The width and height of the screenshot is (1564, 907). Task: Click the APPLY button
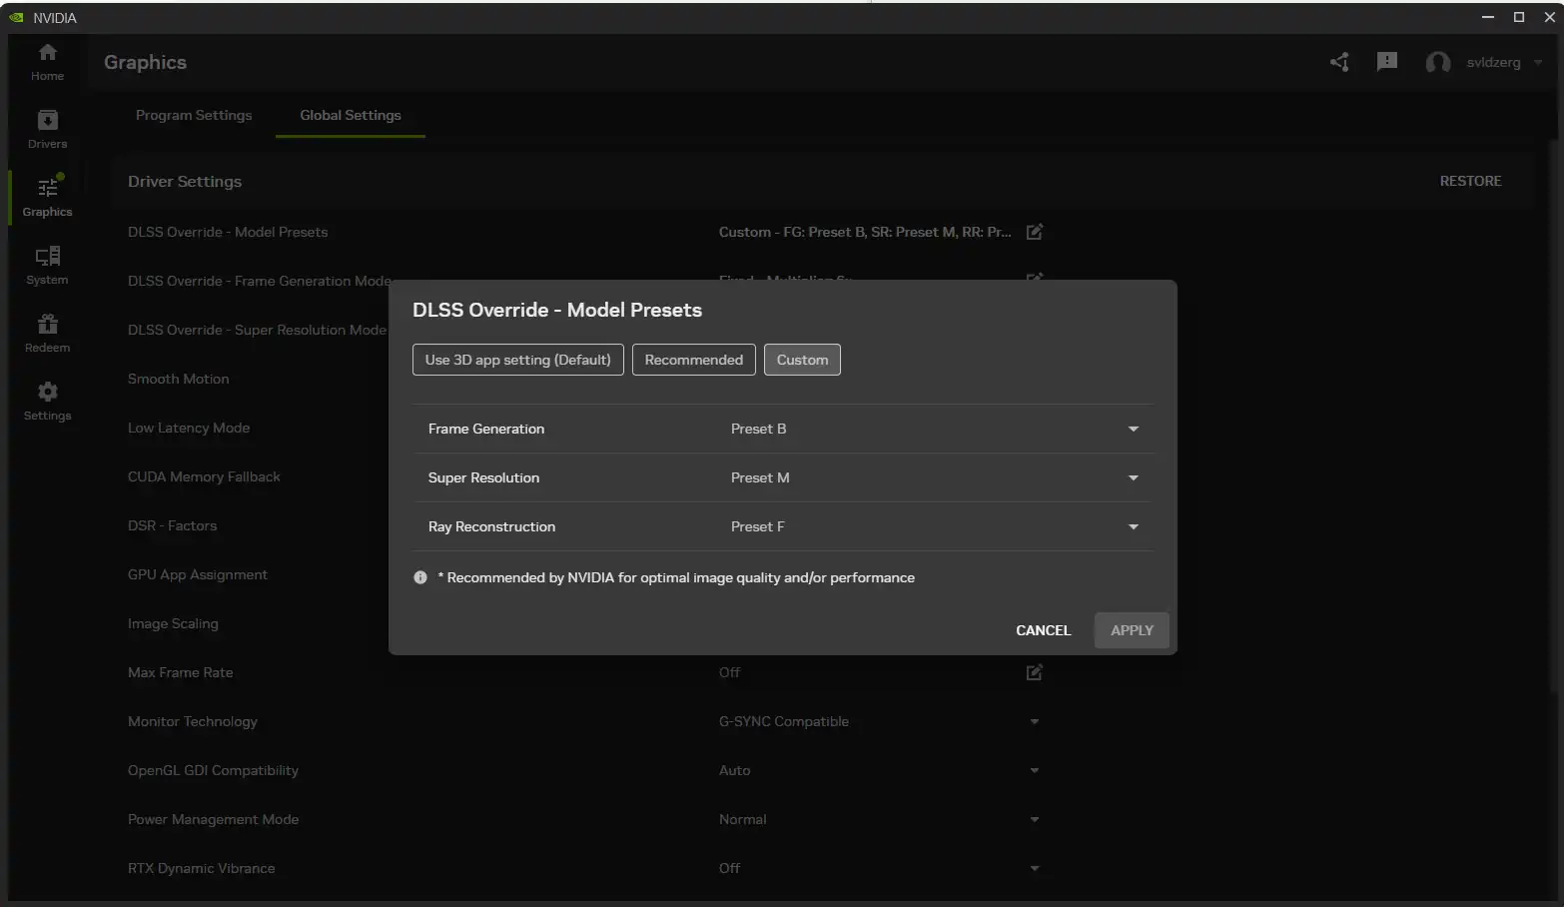[x=1132, y=630]
